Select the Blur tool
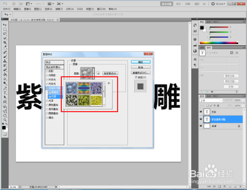Screen dimensions: 247x190 pos(5,79)
